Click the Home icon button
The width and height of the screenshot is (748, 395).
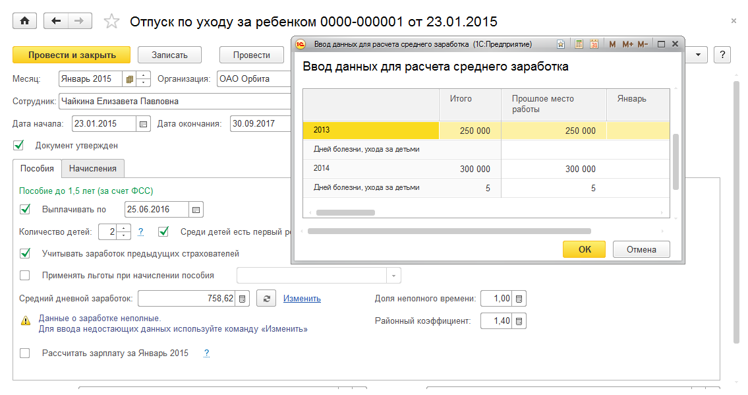[25, 21]
